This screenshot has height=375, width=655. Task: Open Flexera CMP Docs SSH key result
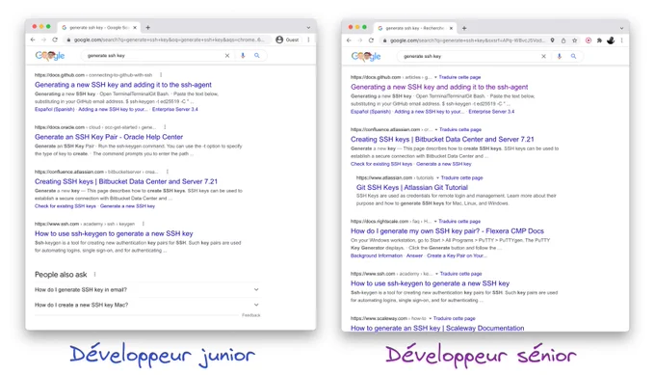pos(447,230)
